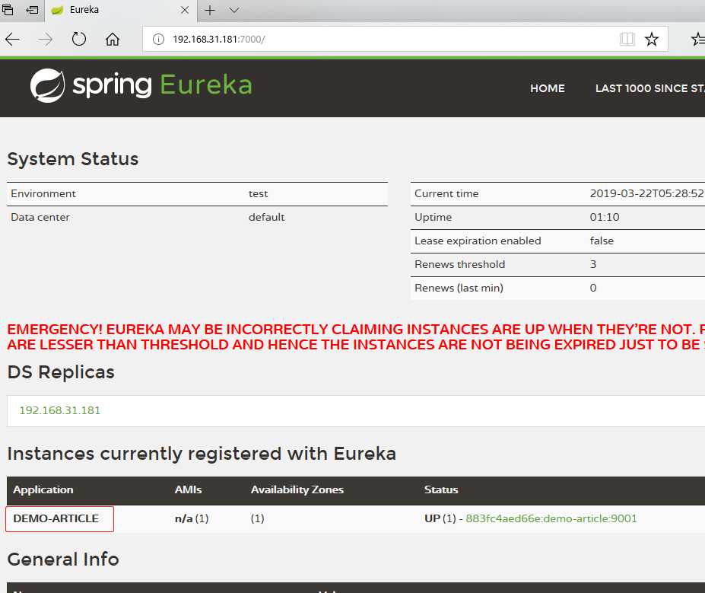Open LAST 1000 SINCE STARTUP menu item
The image size is (705, 593).
coord(649,88)
